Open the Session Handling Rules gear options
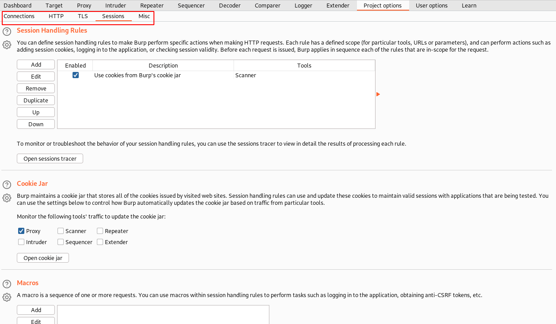Viewport: 556px width, 324px height. coord(7,45)
